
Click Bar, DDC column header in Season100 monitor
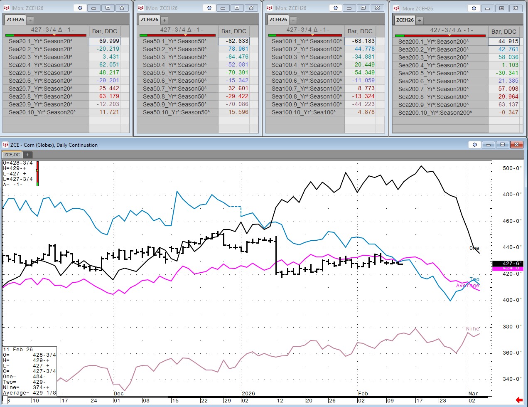click(x=360, y=31)
